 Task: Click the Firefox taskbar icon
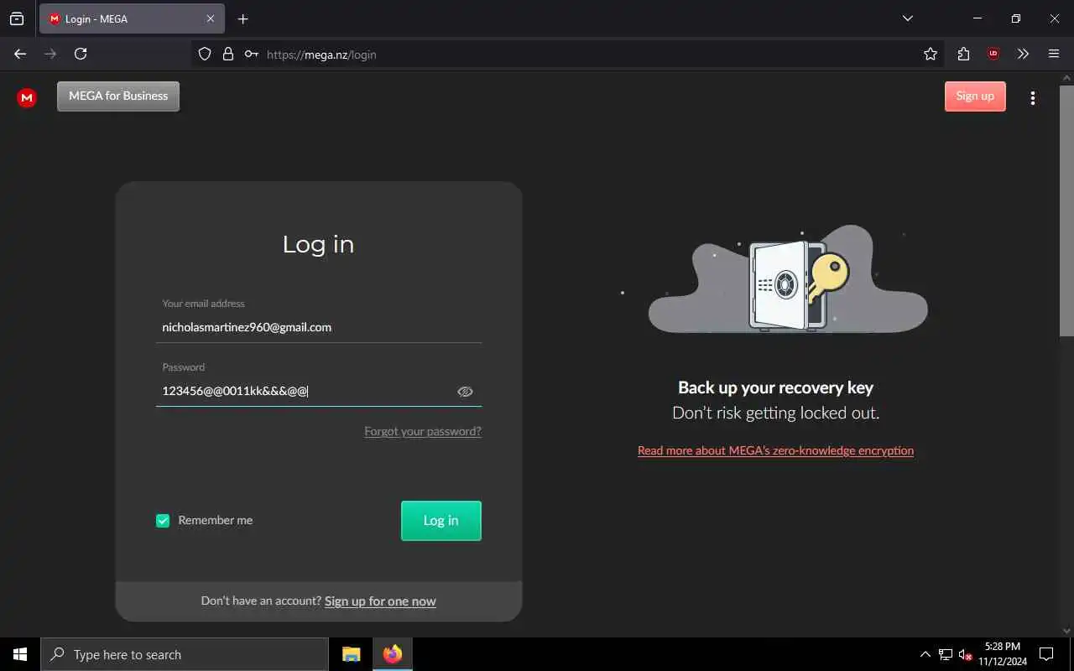[x=393, y=654]
